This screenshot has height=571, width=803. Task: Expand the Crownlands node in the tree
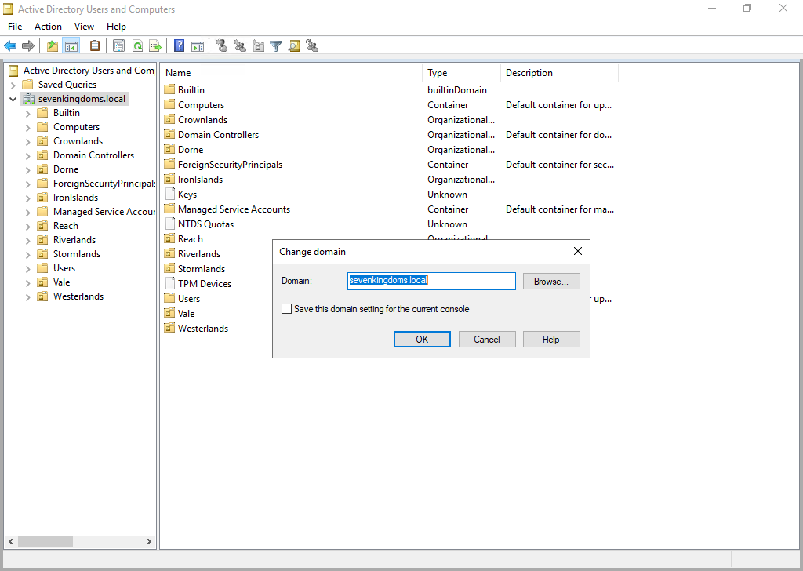(28, 142)
